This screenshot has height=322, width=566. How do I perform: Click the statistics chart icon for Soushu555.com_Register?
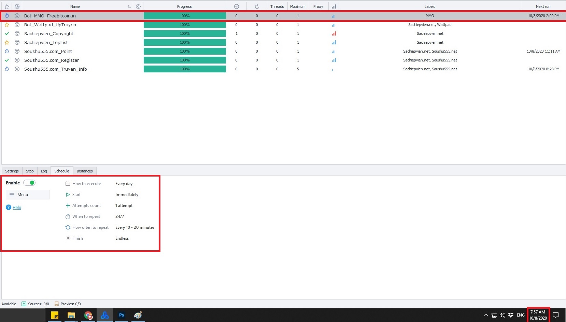point(334,60)
